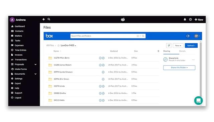Click the 11278-Marc Berry folder icon
Image resolution: width=214 pixels, height=122 pixels.
click(x=50, y=58)
